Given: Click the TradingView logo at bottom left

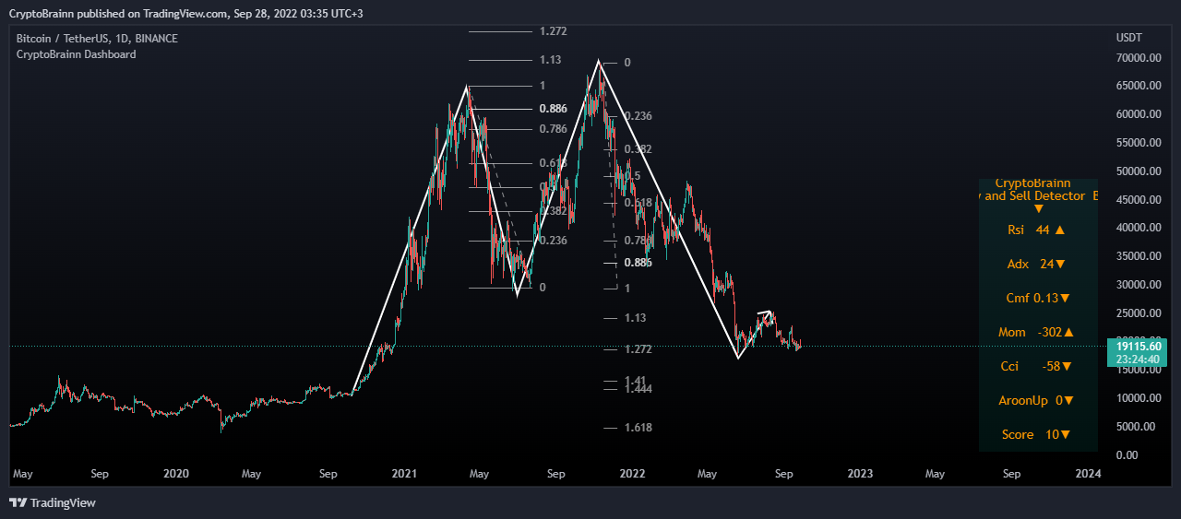Looking at the screenshot, I should [x=52, y=502].
